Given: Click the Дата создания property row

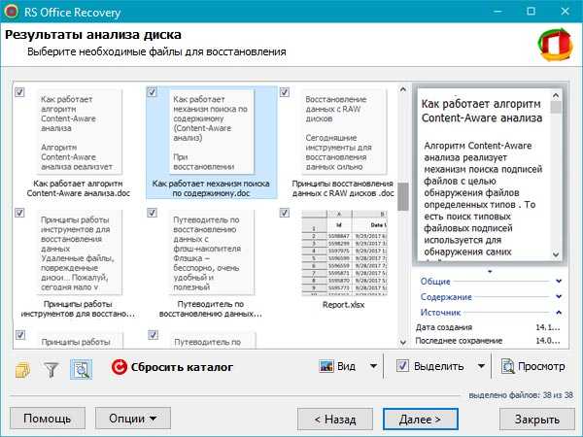Looking at the screenshot, I should (488, 327).
